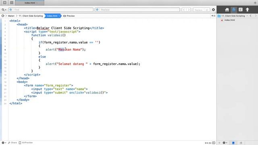Click Share in the status bar
Image resolution: width=258 pixels, height=145 pixels.
12,143
